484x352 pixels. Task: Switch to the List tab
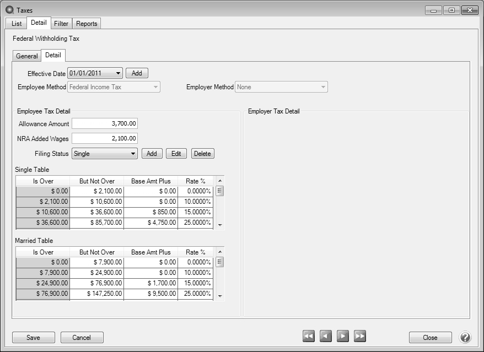point(17,24)
